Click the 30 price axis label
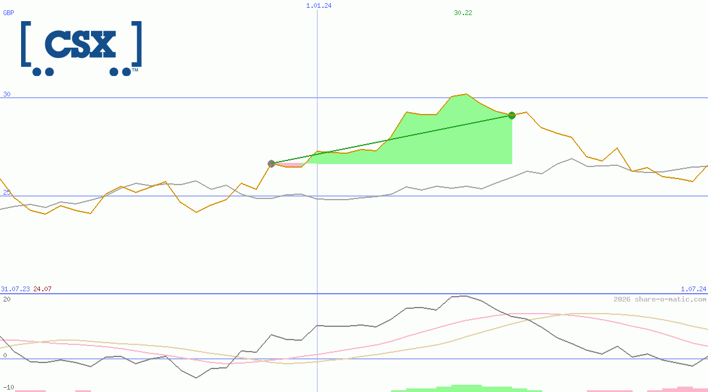This screenshot has height=392, width=708. pyautogui.click(x=7, y=94)
